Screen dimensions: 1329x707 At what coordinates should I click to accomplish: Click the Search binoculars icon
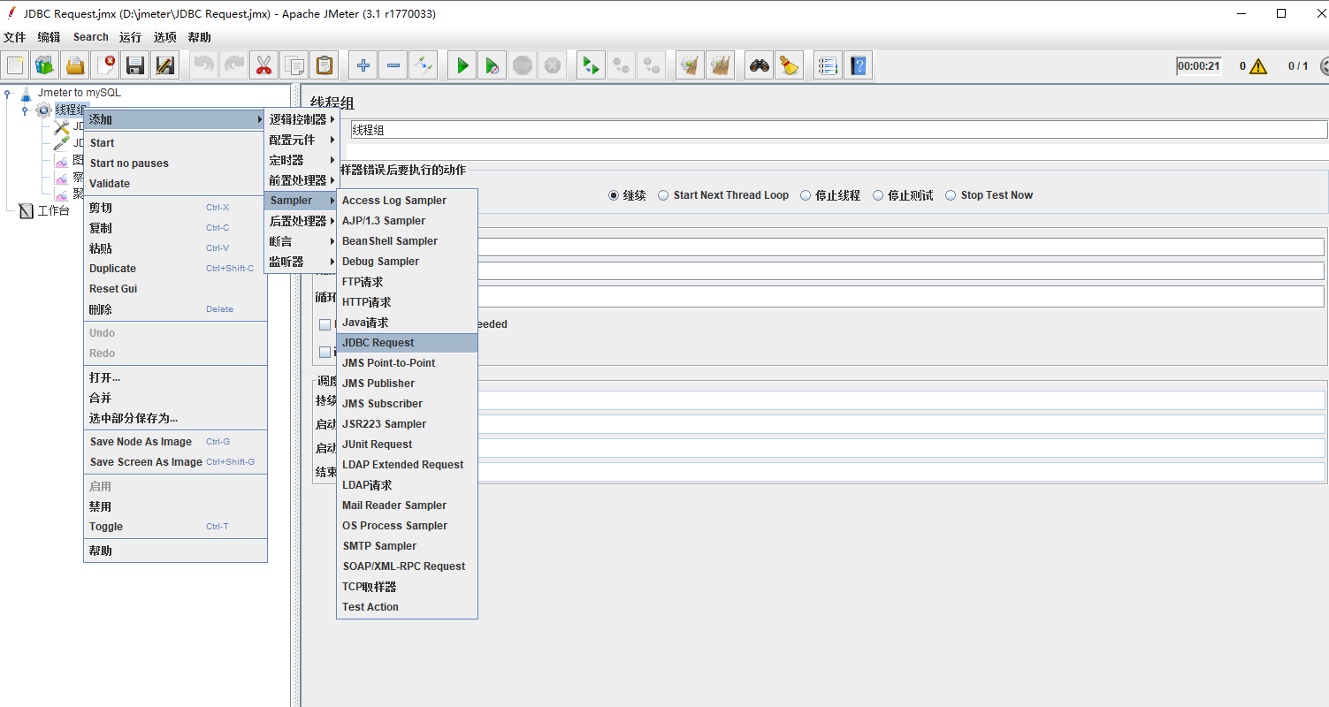(x=760, y=65)
